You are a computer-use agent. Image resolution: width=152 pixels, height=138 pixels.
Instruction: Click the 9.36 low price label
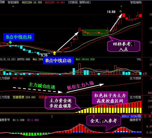coord(44,55)
